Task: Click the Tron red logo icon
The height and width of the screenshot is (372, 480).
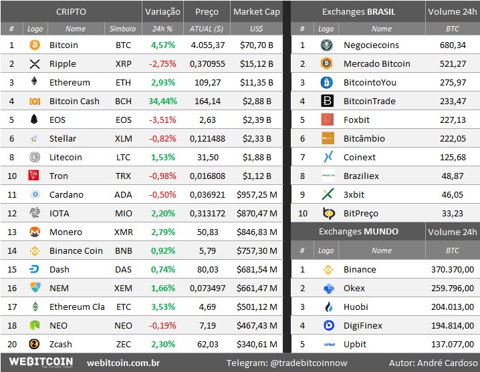Action: pos(33,175)
